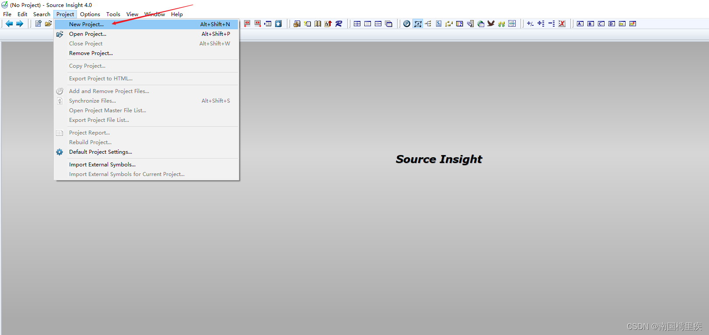Open the File menu
Viewport: 709px width, 335px height.
pos(7,14)
